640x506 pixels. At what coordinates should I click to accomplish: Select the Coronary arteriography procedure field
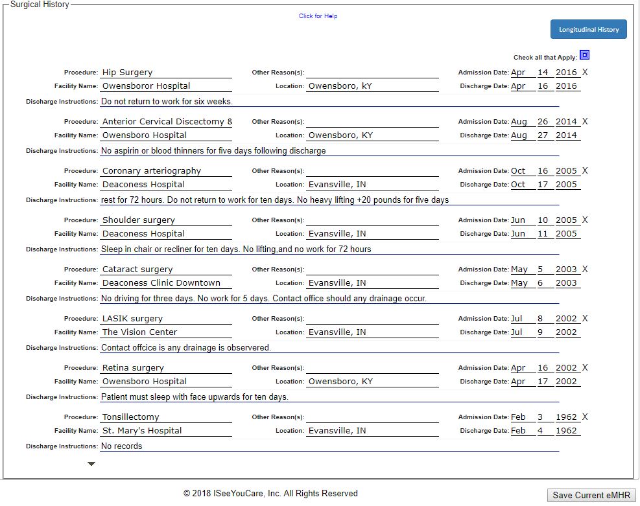(x=166, y=171)
